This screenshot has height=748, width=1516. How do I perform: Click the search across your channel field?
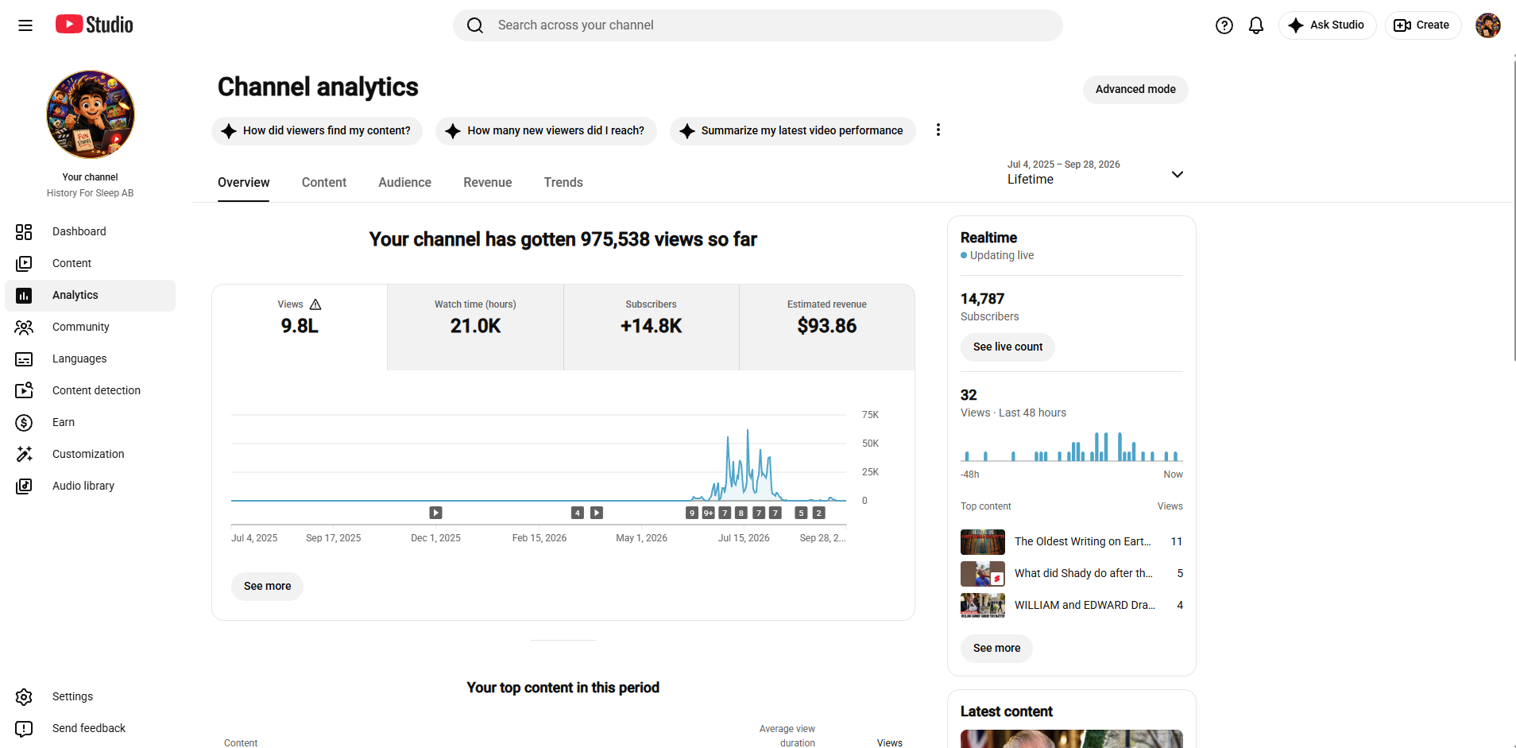(x=757, y=25)
